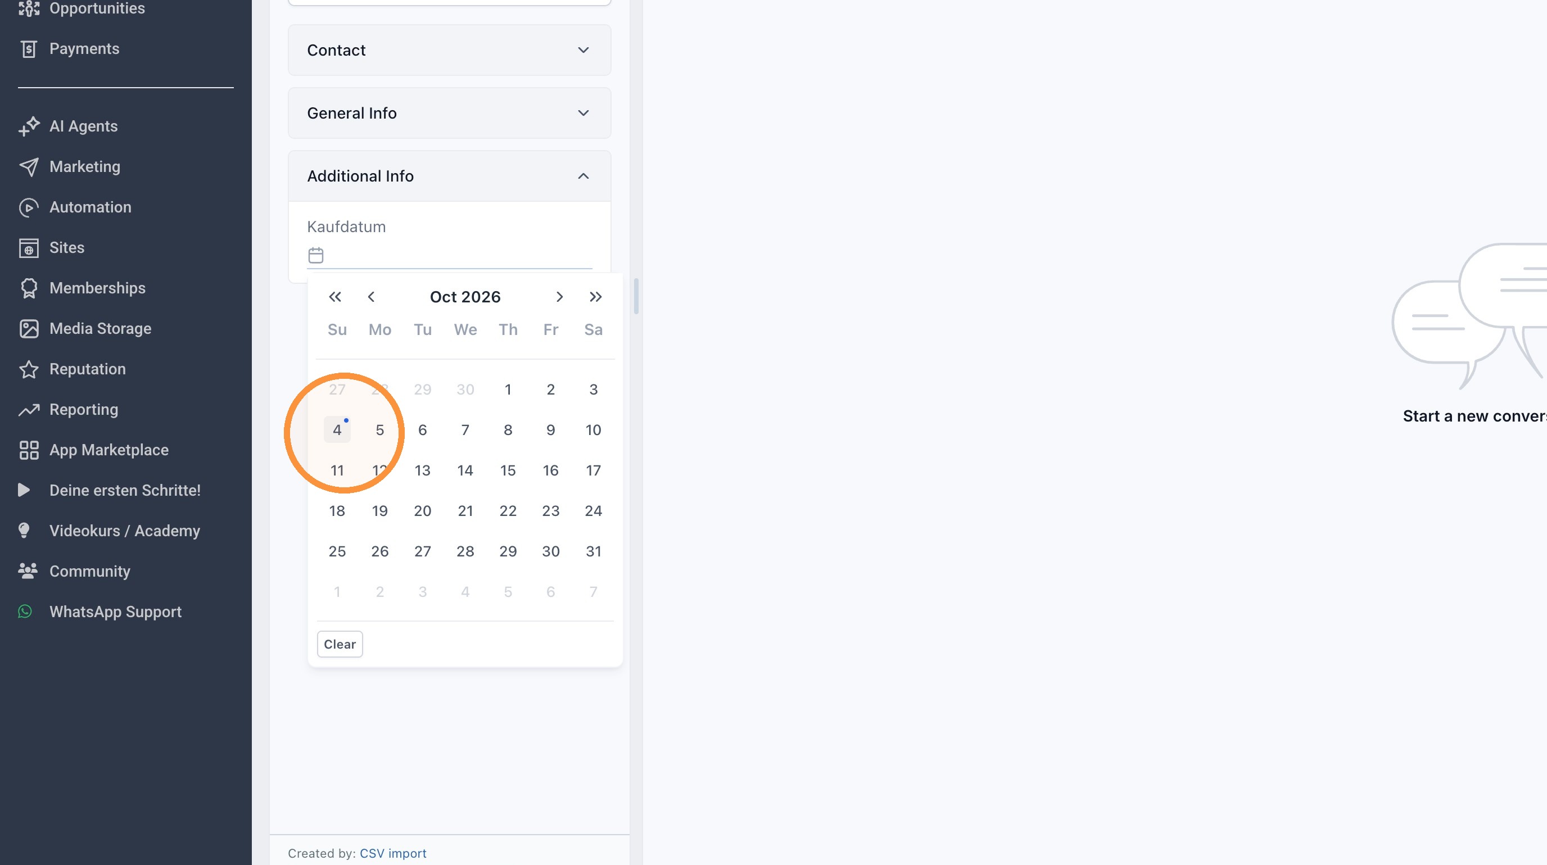Select October 4 in the calendar
This screenshot has height=865, width=1547.
click(x=337, y=430)
